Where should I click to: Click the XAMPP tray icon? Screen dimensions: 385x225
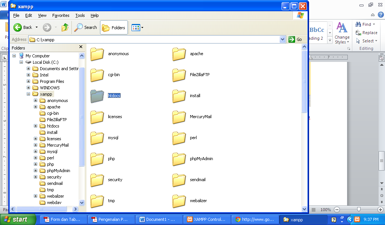(357, 219)
